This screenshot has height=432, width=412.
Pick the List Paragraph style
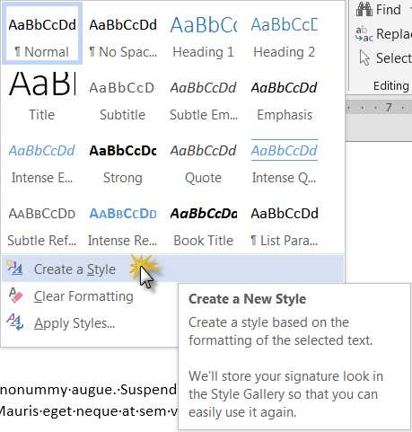click(285, 223)
